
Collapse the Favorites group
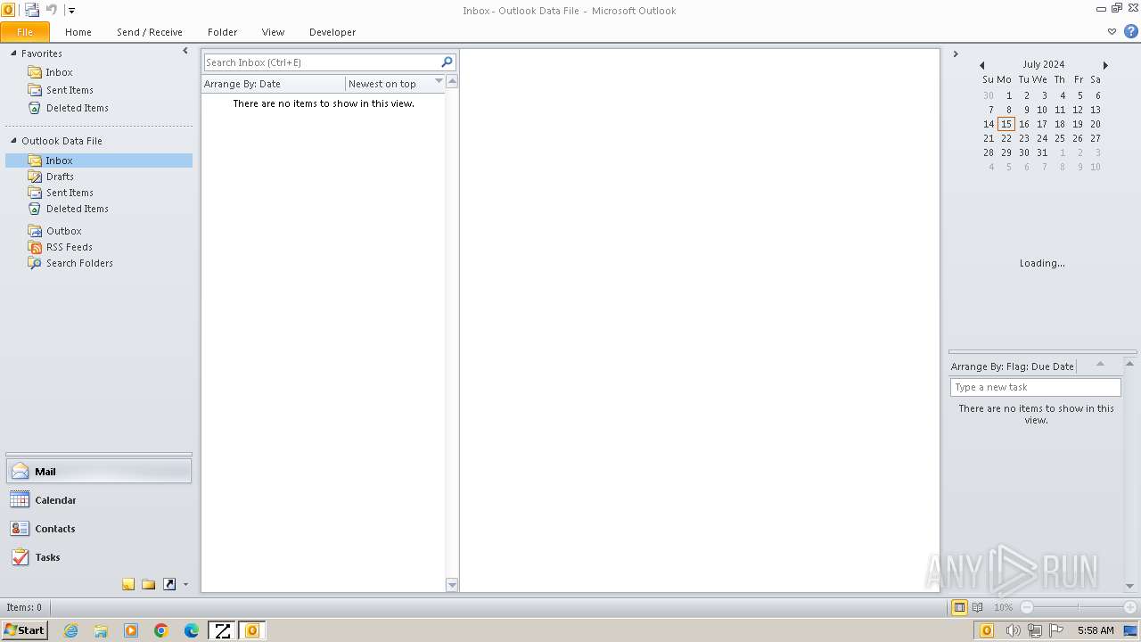13,53
